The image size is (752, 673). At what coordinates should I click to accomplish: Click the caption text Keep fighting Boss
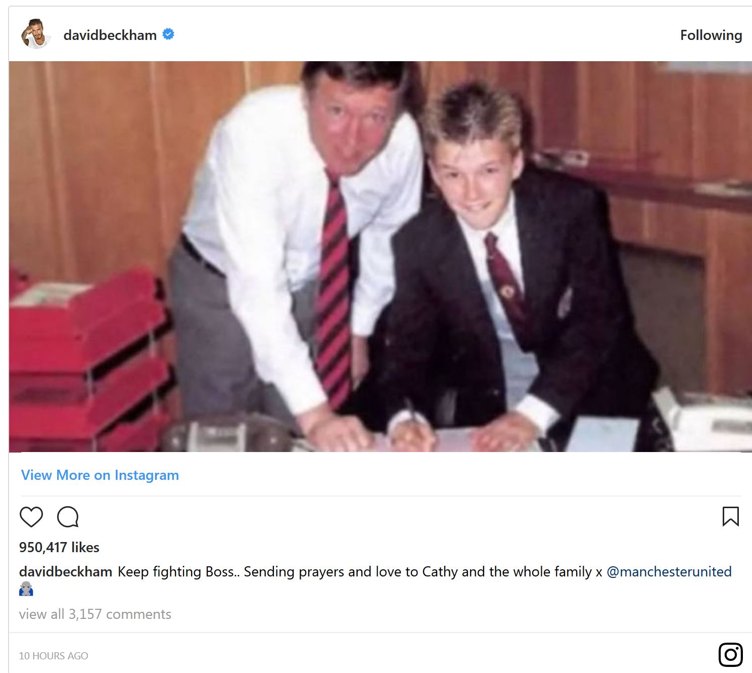pyautogui.click(x=176, y=571)
